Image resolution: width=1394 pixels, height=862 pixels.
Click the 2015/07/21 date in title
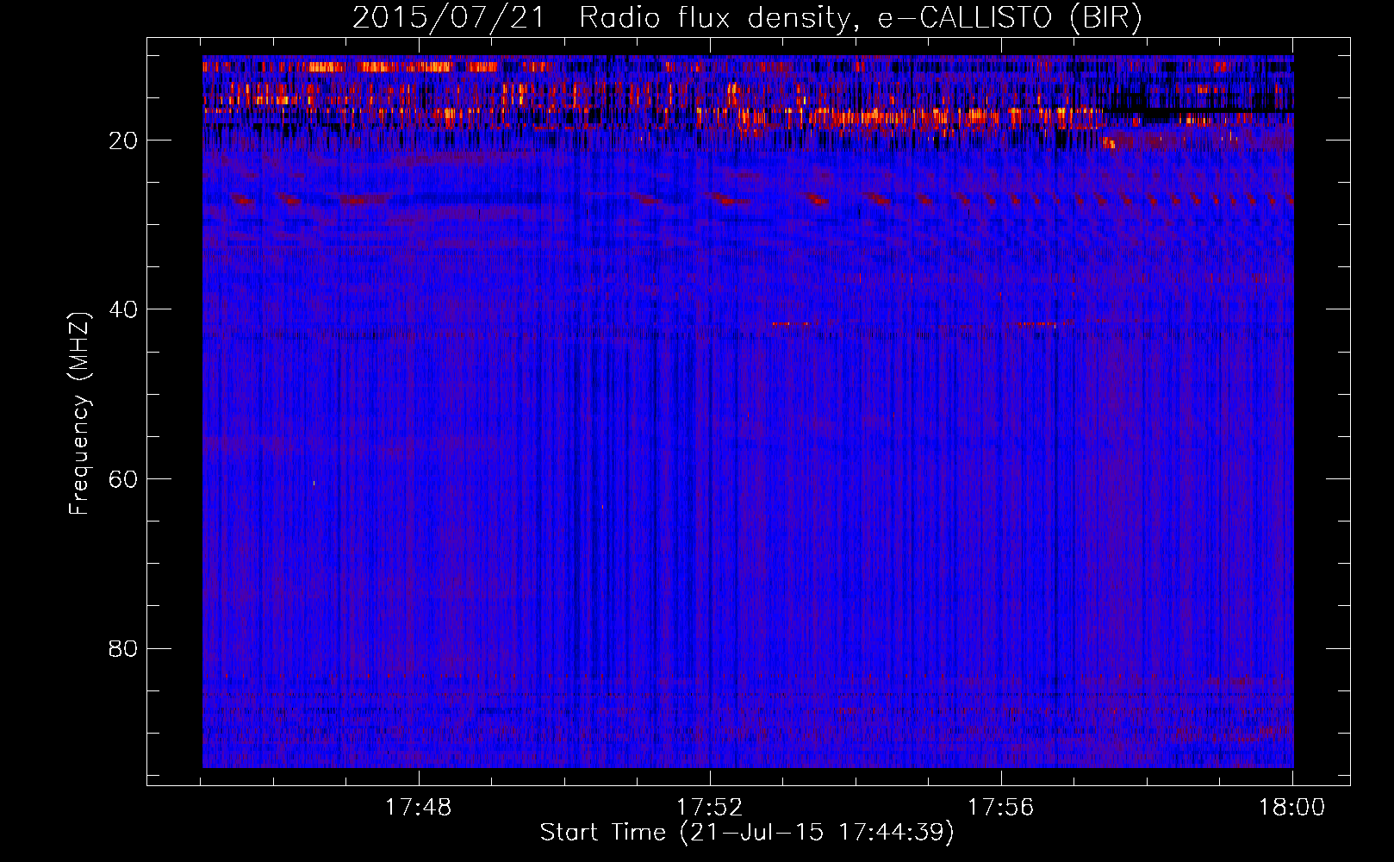(448, 18)
